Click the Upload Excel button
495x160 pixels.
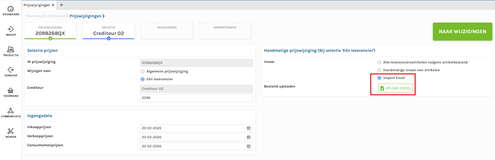[x=395, y=88]
